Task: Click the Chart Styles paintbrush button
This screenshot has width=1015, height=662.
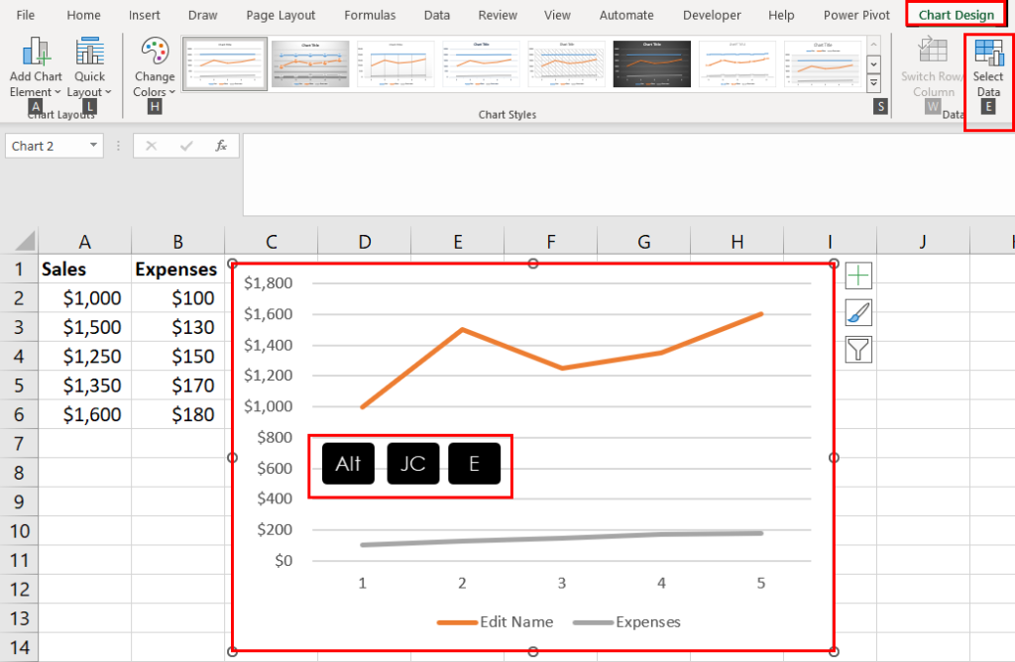Action: tap(858, 313)
